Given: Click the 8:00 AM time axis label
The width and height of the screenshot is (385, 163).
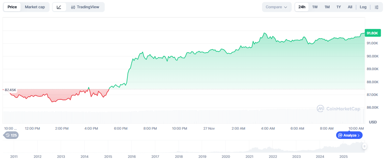Looking at the screenshot, I should (x=326, y=128).
